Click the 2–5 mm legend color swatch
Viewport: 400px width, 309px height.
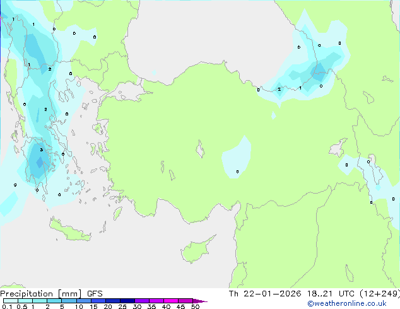click(54, 301)
